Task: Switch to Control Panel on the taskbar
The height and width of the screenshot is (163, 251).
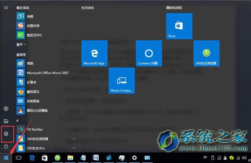Action: (x=147, y=158)
